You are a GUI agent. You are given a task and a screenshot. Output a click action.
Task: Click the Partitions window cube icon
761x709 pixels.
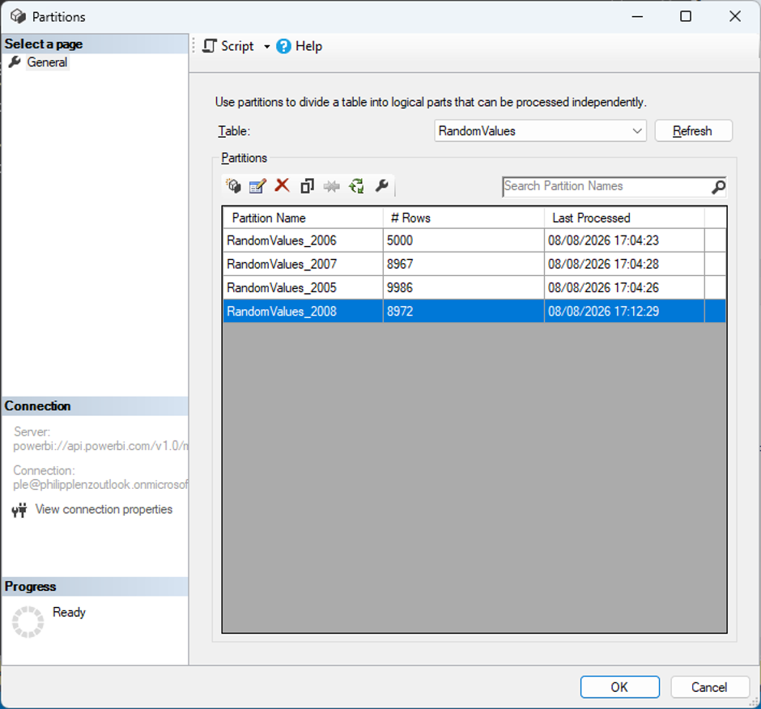click(x=18, y=16)
